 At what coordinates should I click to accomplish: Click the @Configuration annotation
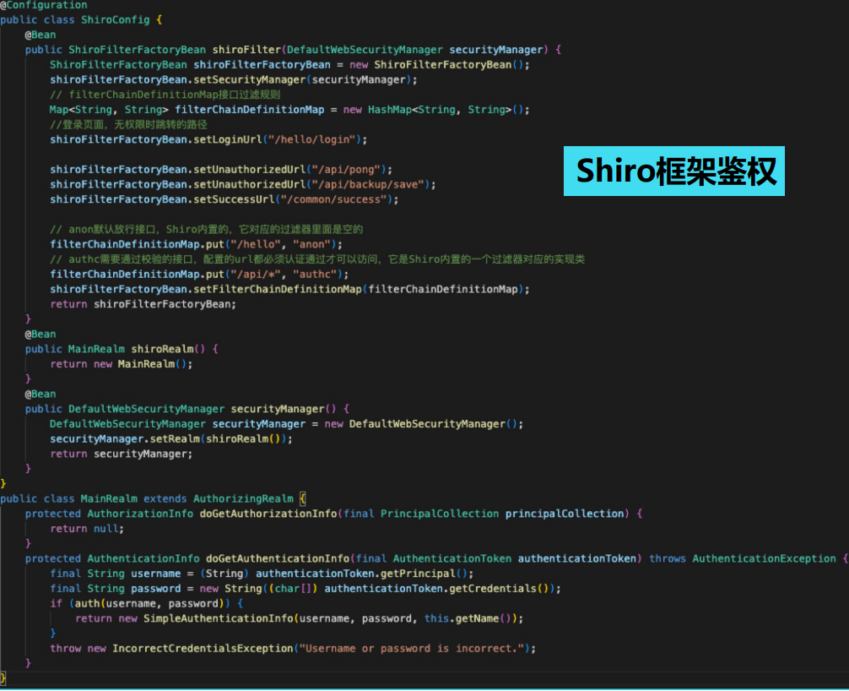tap(43, 5)
